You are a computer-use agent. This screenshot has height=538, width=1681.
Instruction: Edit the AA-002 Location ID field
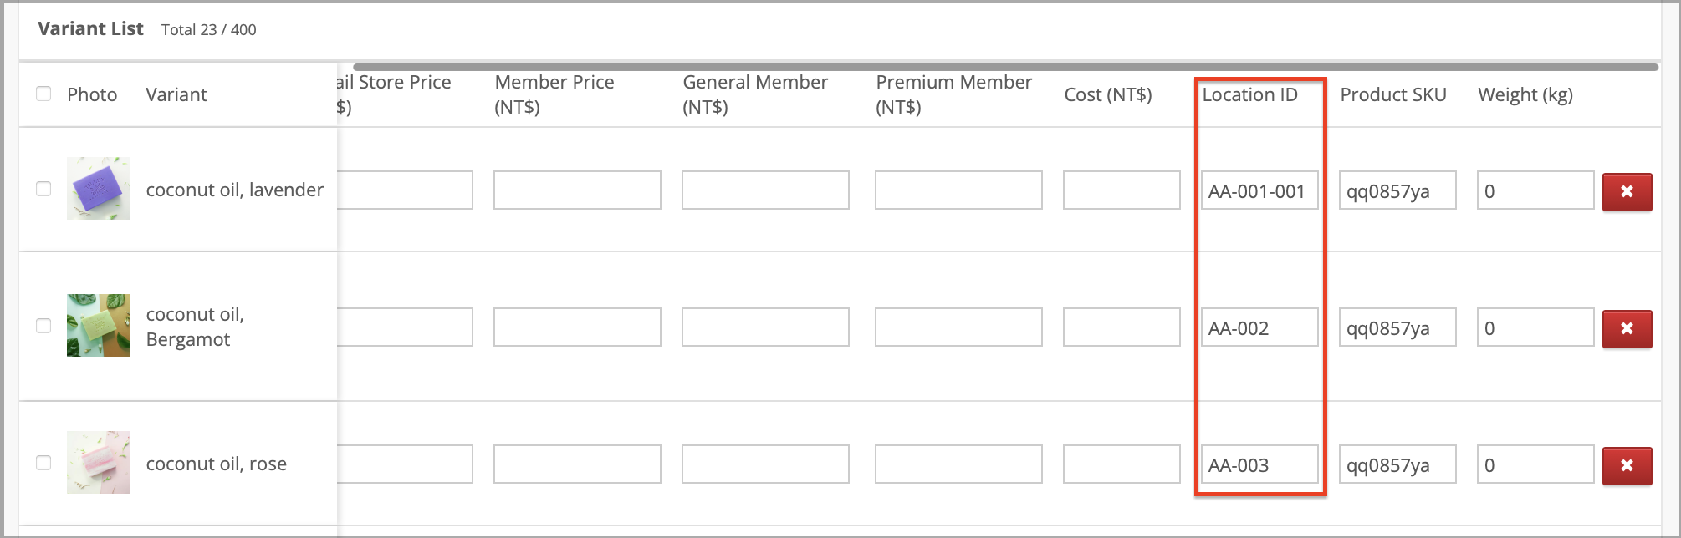pos(1259,327)
